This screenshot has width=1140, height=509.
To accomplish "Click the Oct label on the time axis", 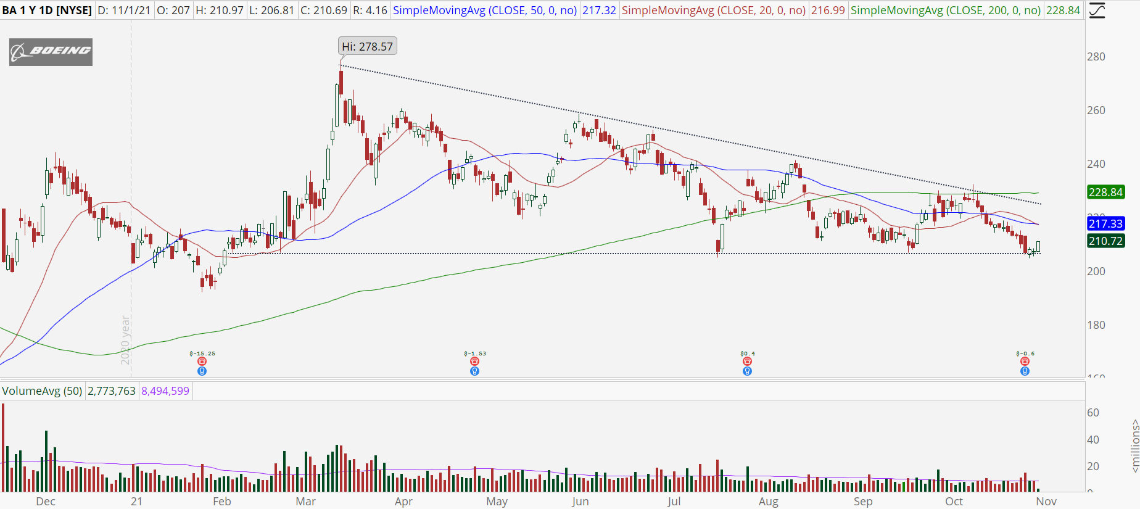I will click(x=954, y=502).
